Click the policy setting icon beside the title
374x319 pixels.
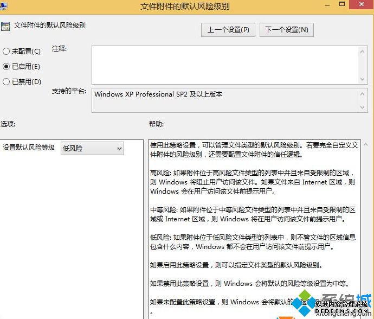pyautogui.click(x=5, y=26)
